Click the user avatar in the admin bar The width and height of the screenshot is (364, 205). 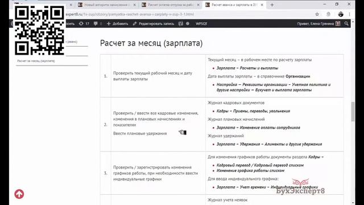(x=338, y=23)
